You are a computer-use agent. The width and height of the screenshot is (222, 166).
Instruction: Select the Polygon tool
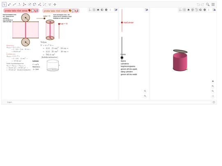24,5
